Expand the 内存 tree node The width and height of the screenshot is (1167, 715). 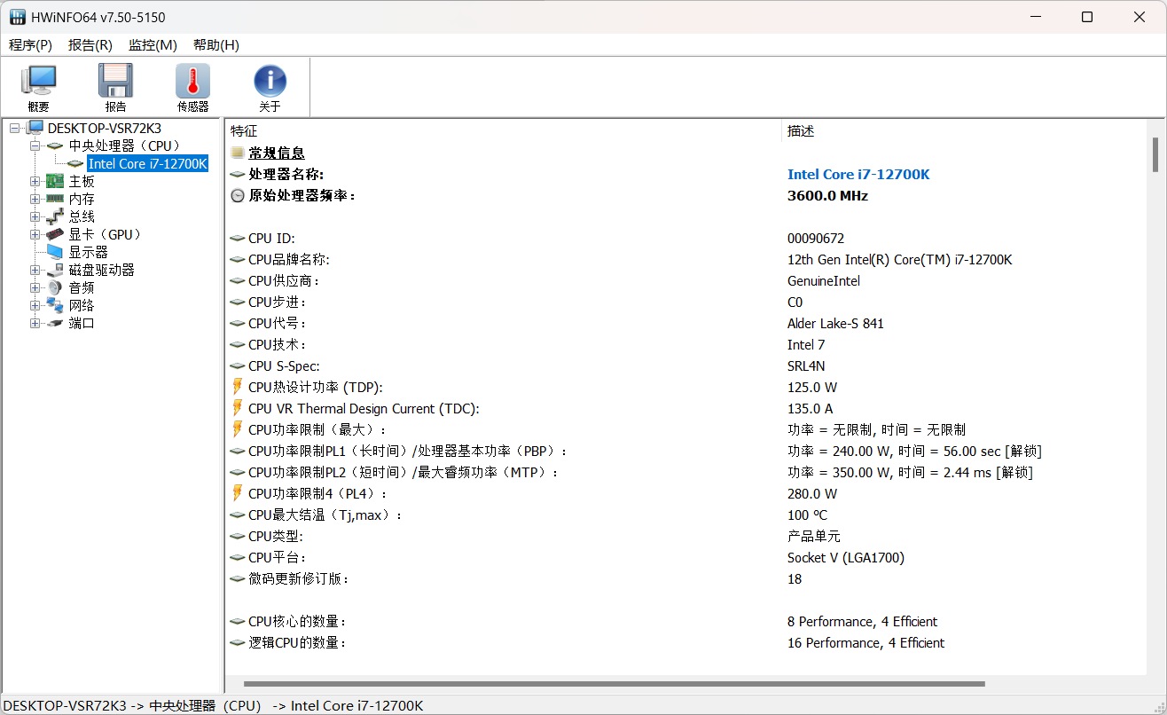(x=35, y=199)
